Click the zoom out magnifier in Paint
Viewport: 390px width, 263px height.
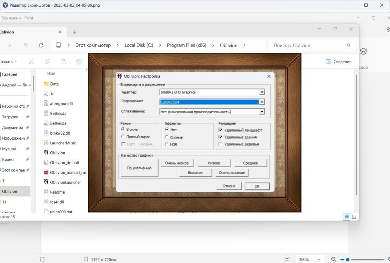click(x=333, y=259)
